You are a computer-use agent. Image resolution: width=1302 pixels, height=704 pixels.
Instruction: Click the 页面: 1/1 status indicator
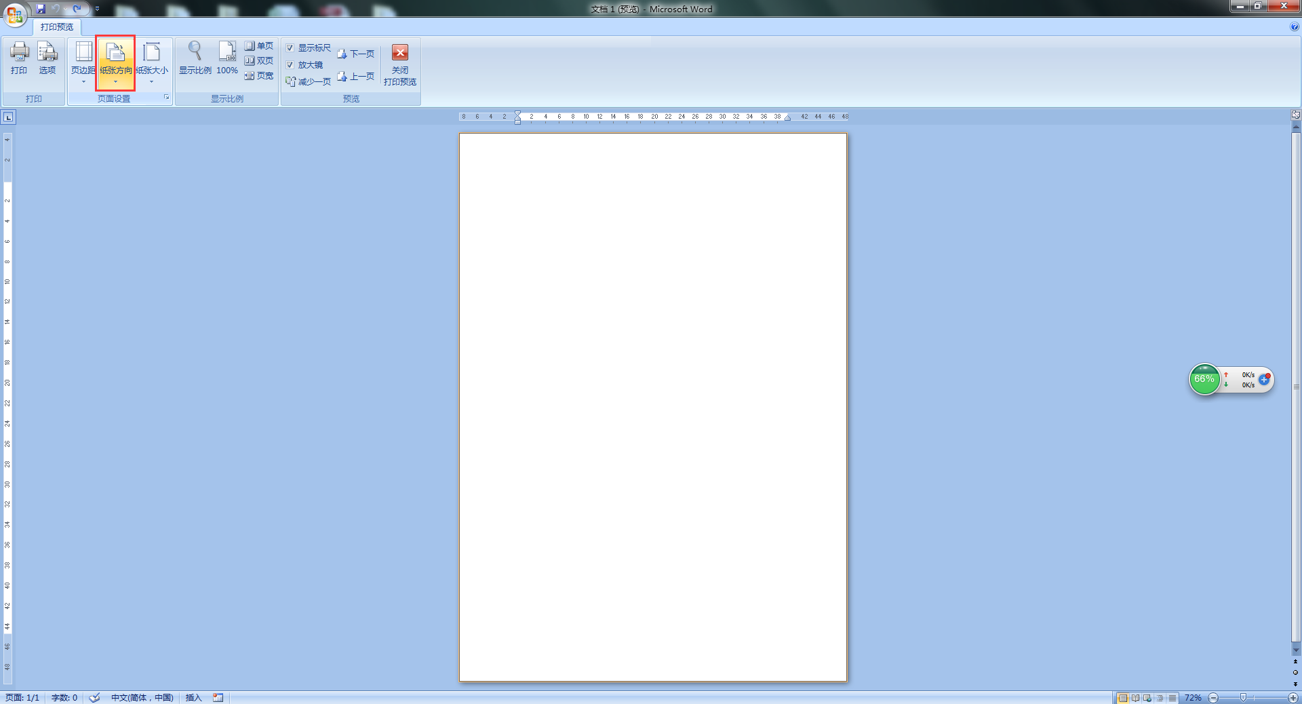pos(22,698)
